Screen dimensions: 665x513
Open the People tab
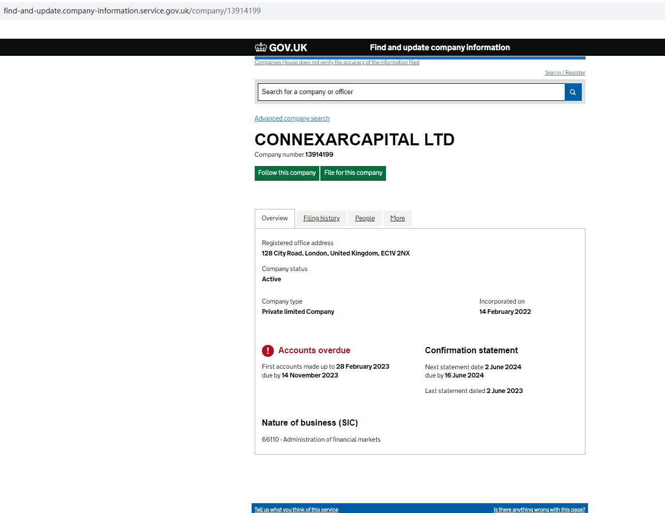pyautogui.click(x=365, y=218)
